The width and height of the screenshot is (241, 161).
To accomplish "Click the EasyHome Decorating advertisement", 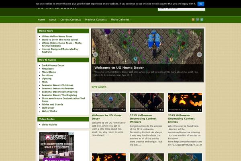I will pos(56,147).
